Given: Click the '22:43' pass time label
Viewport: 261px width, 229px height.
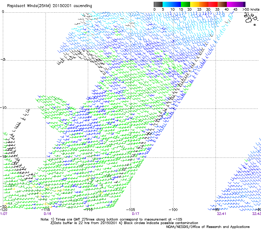Looking at the screenshot, I should coord(256,214).
